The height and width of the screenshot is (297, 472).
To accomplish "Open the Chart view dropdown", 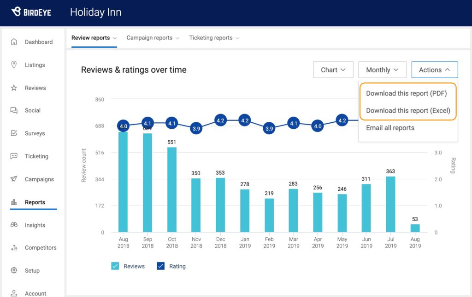I will [x=333, y=70].
